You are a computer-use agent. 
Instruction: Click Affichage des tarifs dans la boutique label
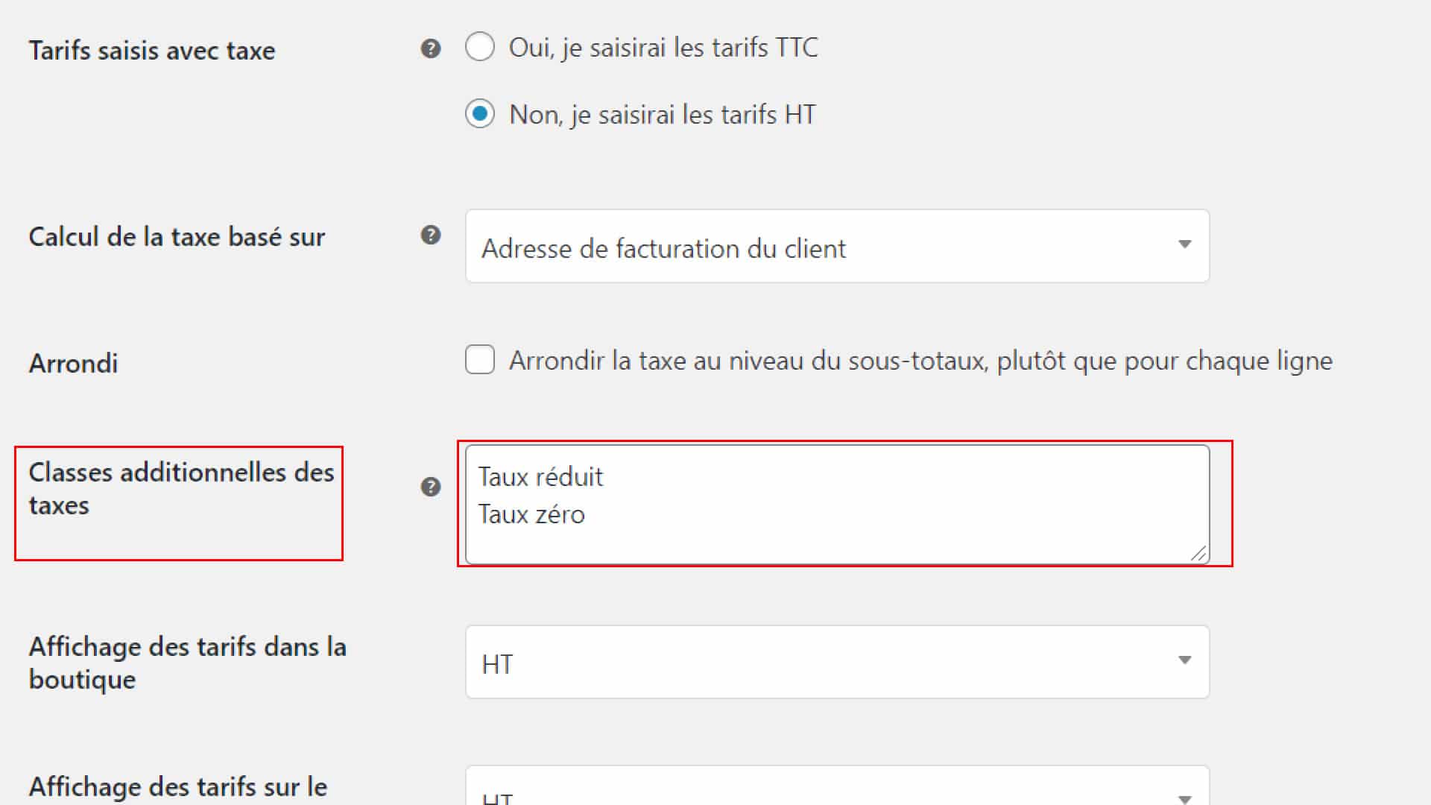pos(188,663)
